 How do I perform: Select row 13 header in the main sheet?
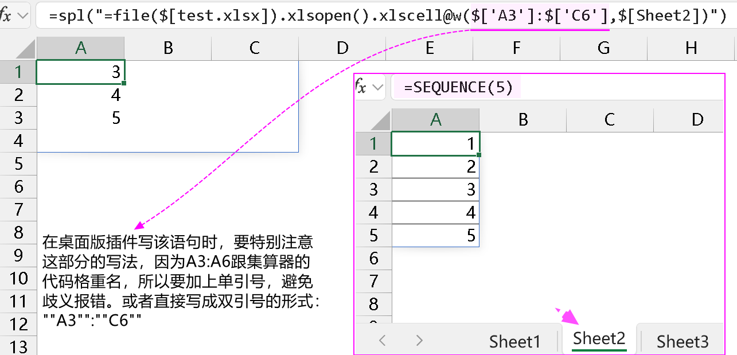tap(18, 346)
